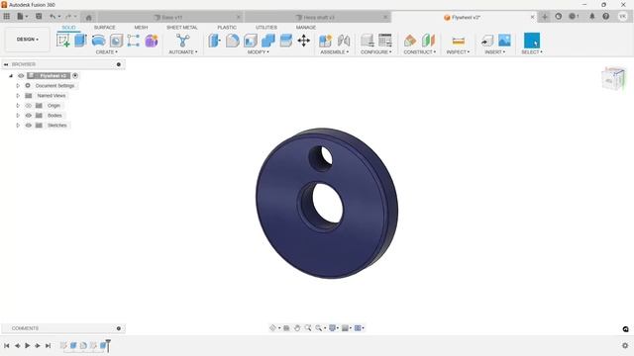Click the Undo arrow
This screenshot has width=634, height=356.
(x=53, y=17)
